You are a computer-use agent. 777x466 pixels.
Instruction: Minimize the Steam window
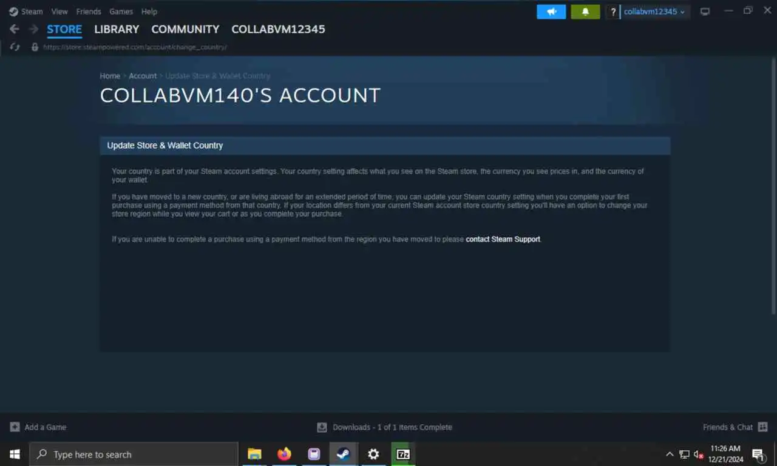(x=729, y=11)
